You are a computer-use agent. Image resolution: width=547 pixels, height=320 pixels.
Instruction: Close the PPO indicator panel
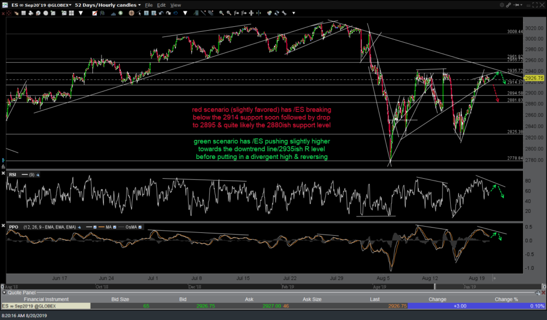(3, 226)
